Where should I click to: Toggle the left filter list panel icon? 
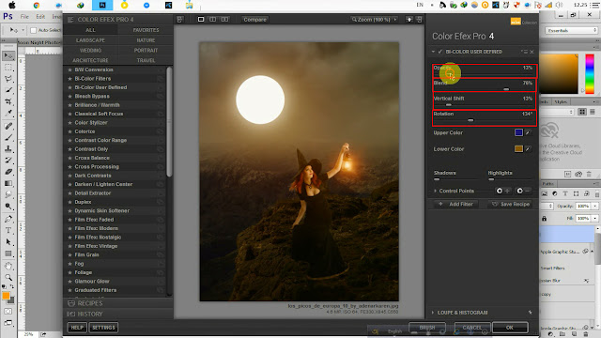point(179,20)
